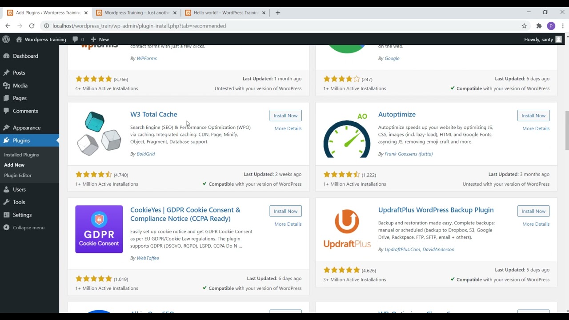569x320 pixels.
Task: Open WebToffee author link
Action: click(x=148, y=258)
